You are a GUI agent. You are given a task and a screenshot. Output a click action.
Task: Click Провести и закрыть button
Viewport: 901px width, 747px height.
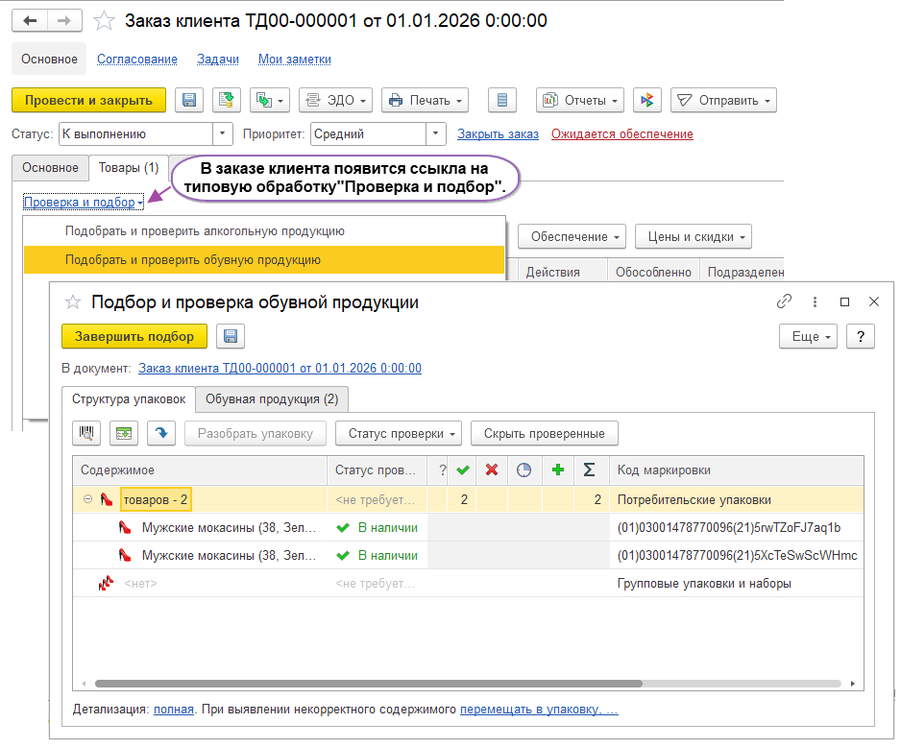coord(88,100)
